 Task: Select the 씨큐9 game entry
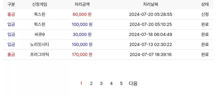tap(40, 34)
